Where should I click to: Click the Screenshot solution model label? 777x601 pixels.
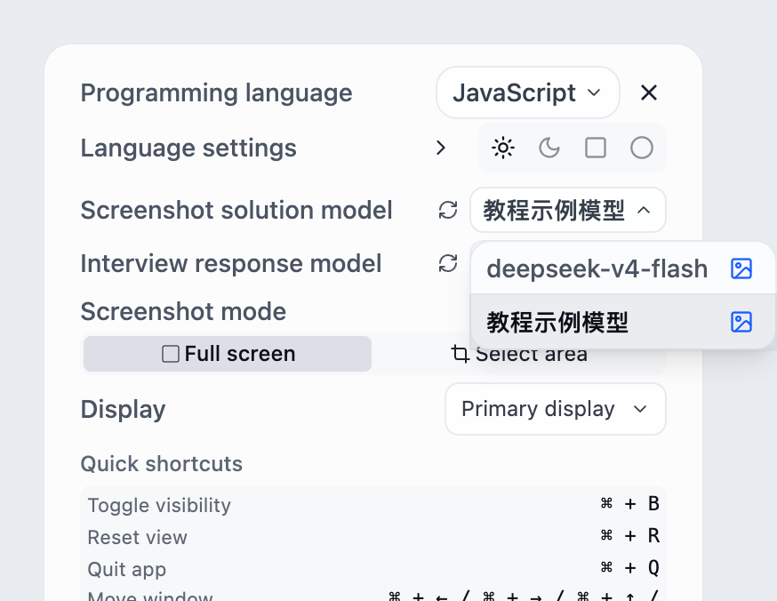coord(236,210)
